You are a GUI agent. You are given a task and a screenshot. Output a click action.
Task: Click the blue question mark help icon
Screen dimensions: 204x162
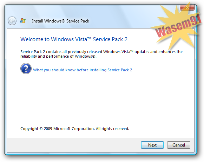[26, 69]
